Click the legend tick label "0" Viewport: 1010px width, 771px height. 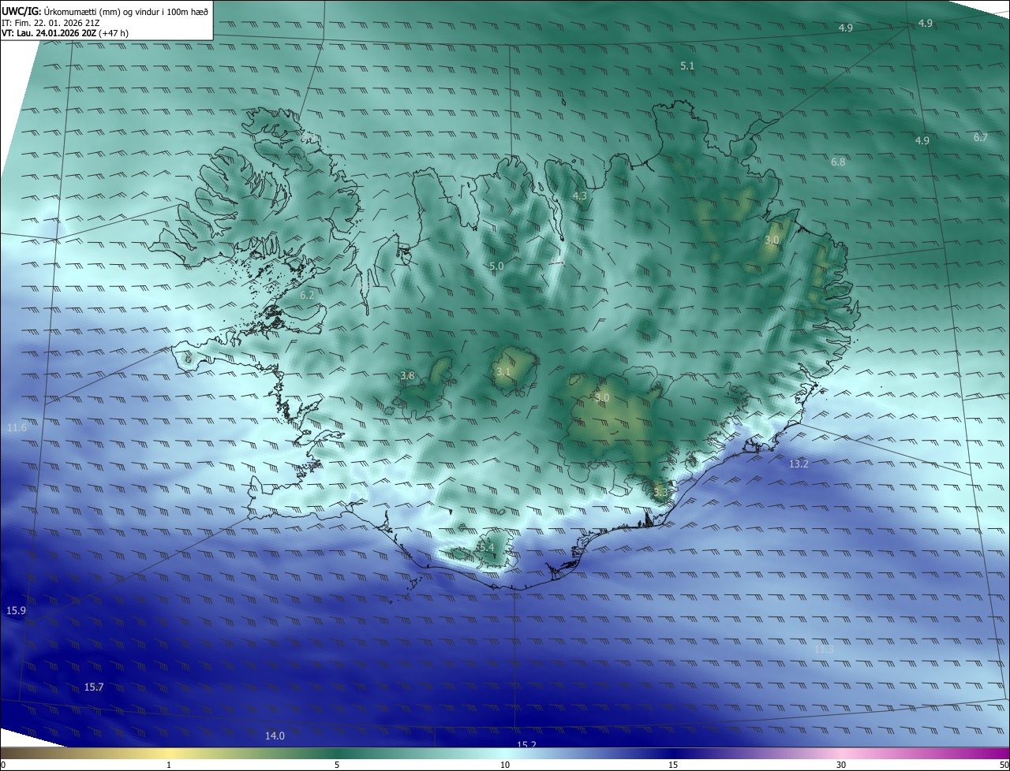tap(3, 765)
